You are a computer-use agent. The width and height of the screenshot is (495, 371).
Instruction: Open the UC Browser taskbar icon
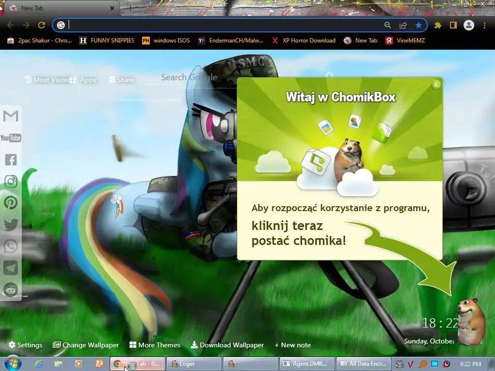pos(99,364)
